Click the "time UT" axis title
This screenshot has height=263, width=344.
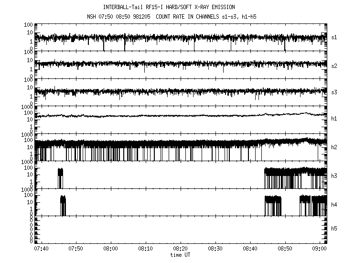tap(181, 255)
